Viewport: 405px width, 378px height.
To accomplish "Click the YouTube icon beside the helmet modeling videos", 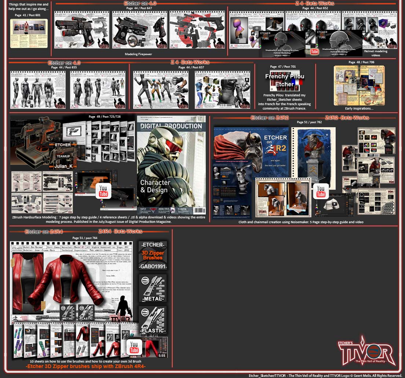I will [312, 51].
